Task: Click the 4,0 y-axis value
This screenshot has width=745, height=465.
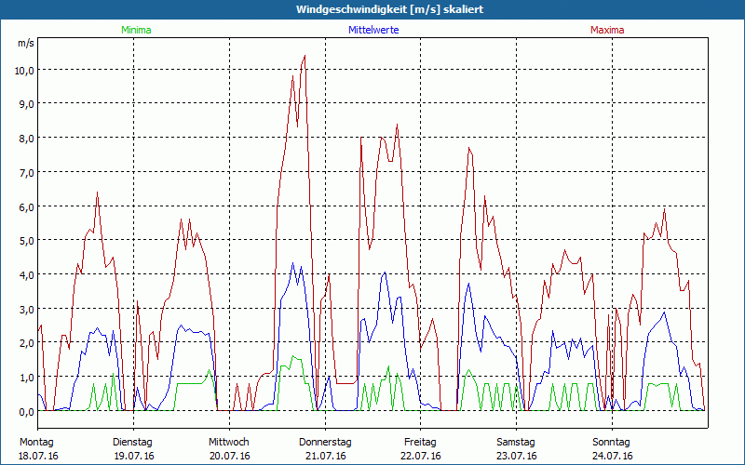Action: [x=27, y=274]
